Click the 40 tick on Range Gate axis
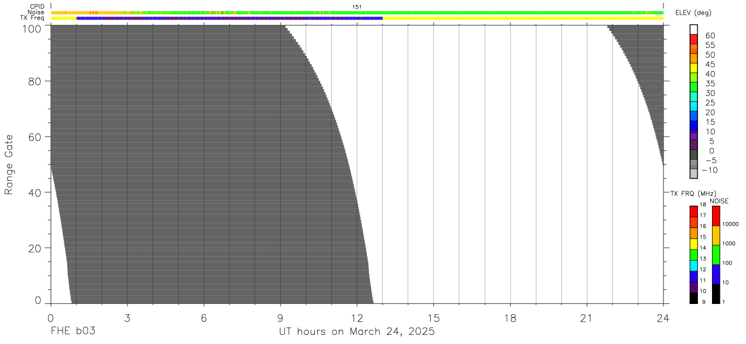The image size is (746, 344). (x=35, y=193)
